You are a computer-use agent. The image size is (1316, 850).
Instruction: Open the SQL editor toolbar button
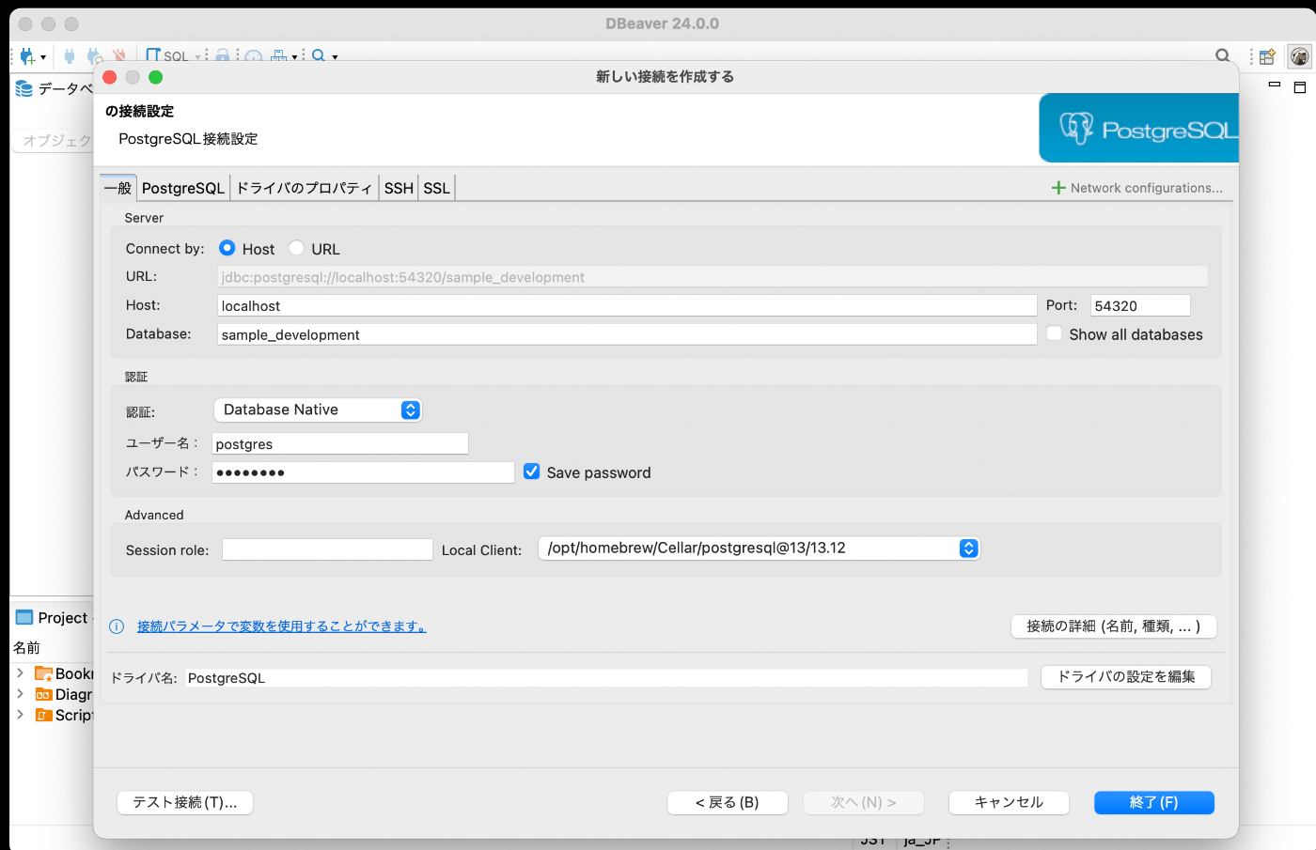click(168, 56)
